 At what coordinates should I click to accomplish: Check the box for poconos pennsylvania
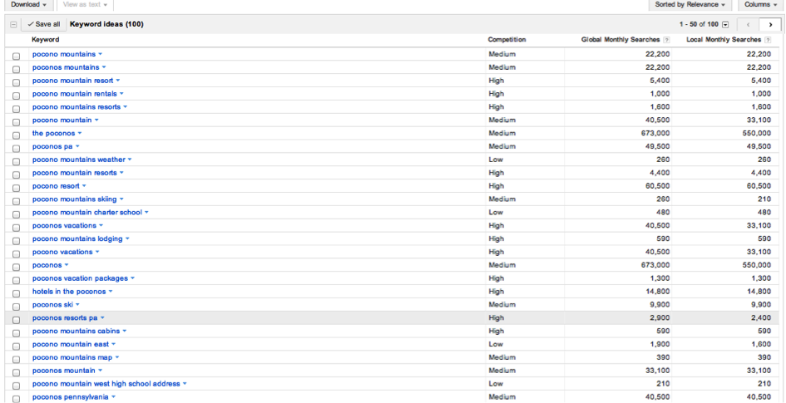16,399
